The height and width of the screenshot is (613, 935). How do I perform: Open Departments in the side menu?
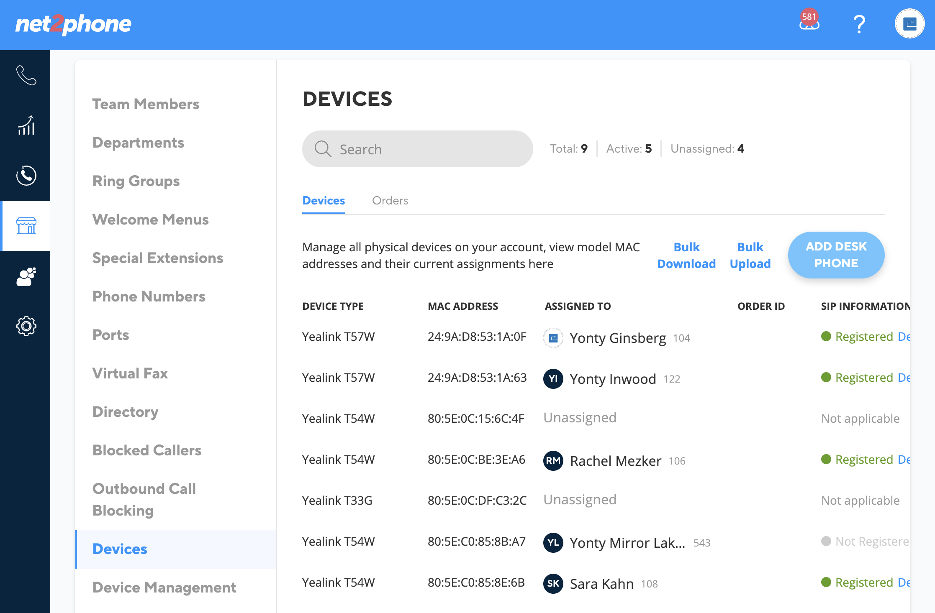coord(138,143)
